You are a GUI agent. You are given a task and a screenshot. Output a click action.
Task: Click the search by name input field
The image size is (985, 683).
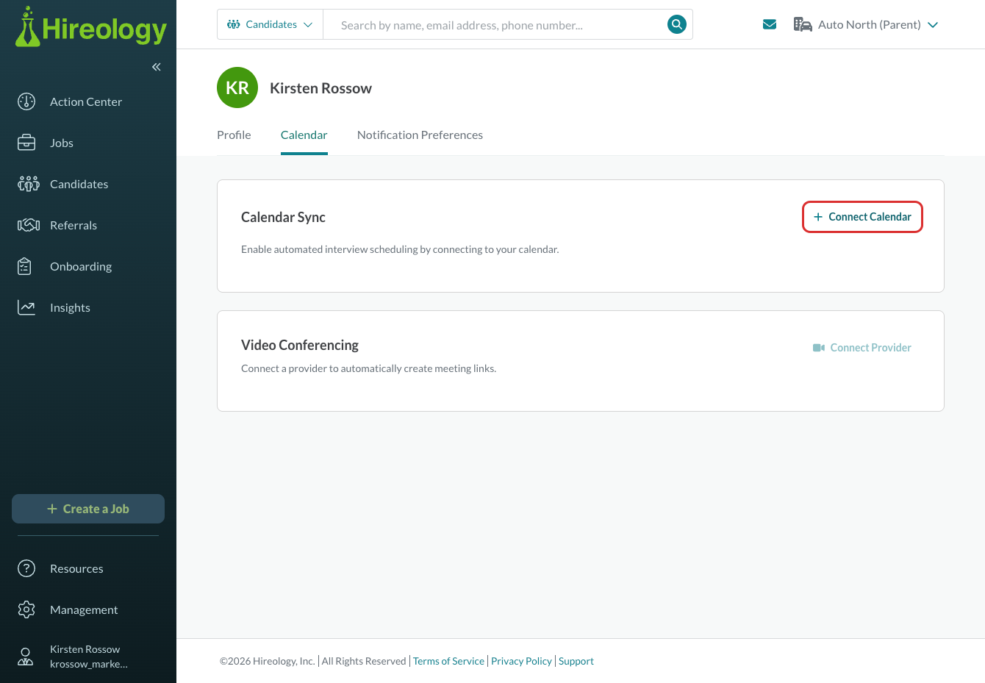495,24
